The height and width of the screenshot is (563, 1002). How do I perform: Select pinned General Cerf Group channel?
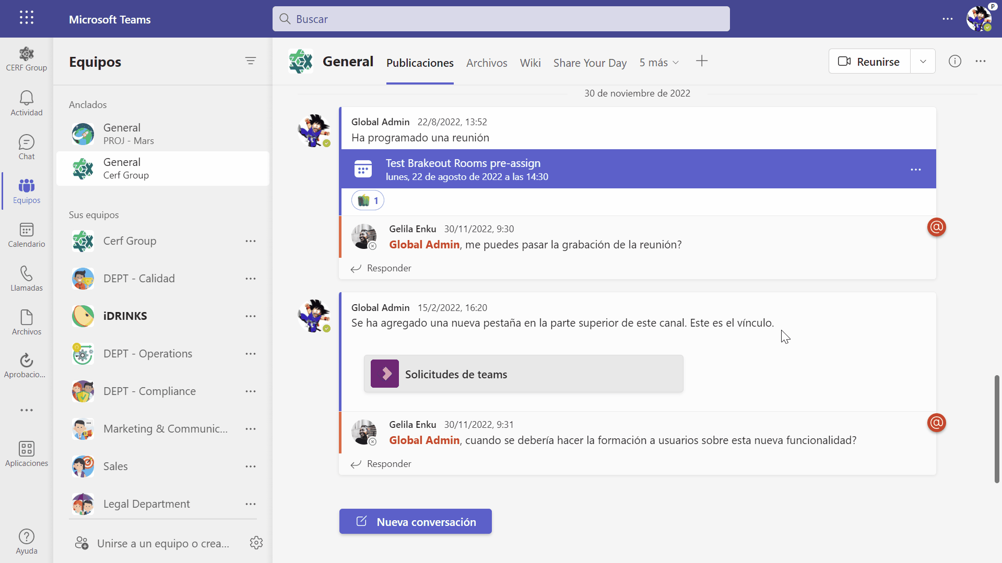pos(163,169)
